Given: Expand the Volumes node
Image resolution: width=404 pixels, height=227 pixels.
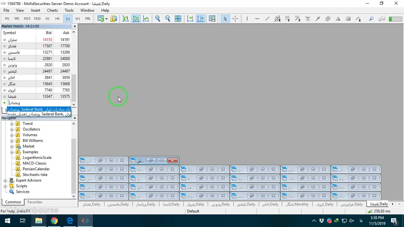Looking at the screenshot, I should tap(12, 135).
